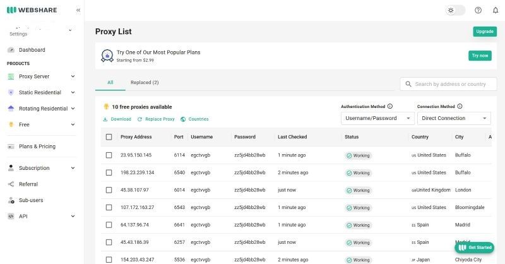Click the Get Started floating button
This screenshot has height=264, width=505.
(x=475, y=248)
